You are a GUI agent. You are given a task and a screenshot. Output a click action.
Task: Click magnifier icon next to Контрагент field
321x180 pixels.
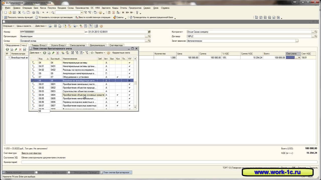click(x=316, y=32)
